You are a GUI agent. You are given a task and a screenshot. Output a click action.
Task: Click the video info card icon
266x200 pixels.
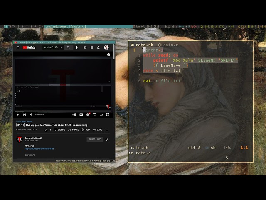coord(108,55)
